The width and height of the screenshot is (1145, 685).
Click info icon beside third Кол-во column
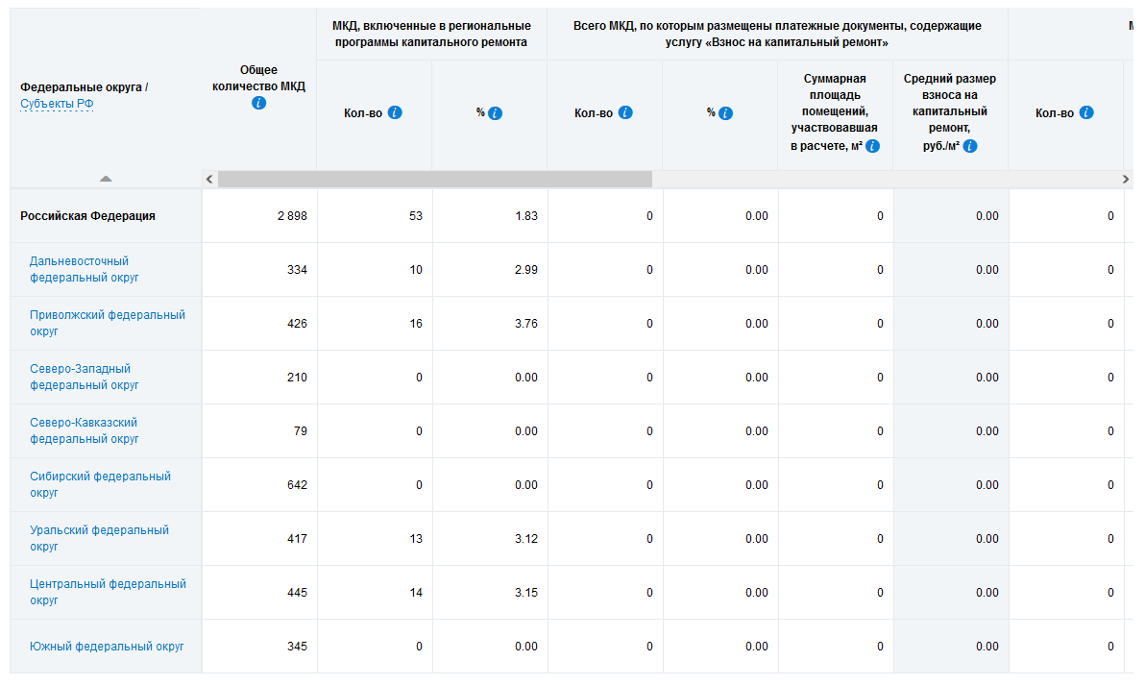pos(1086,112)
